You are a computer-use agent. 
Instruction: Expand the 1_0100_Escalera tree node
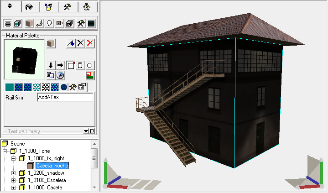point(14,180)
